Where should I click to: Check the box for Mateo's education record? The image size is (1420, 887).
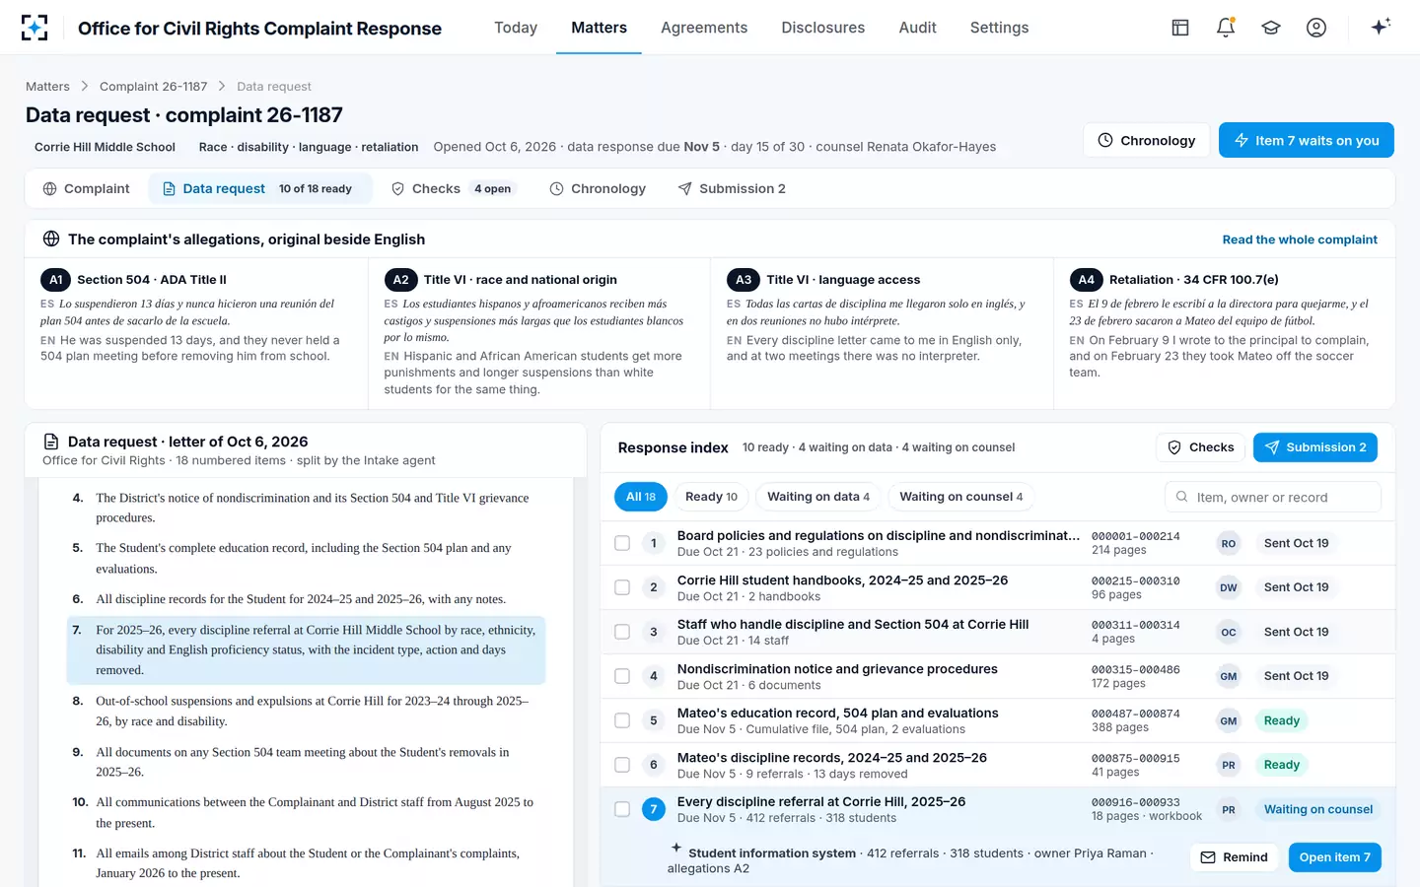(622, 720)
